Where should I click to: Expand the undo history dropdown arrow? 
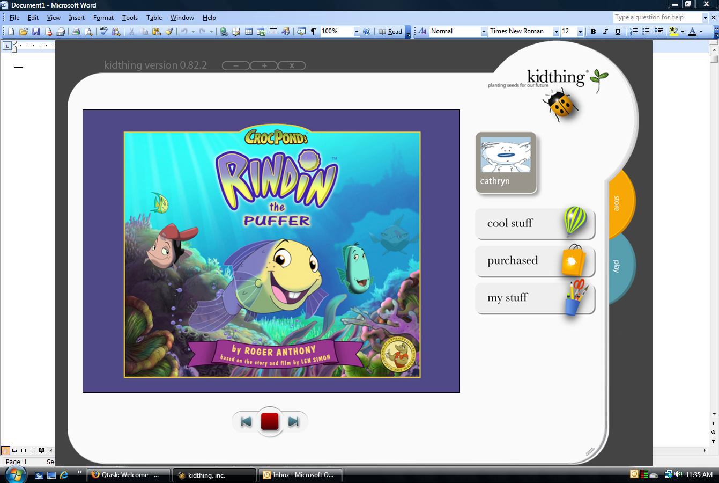tap(193, 32)
